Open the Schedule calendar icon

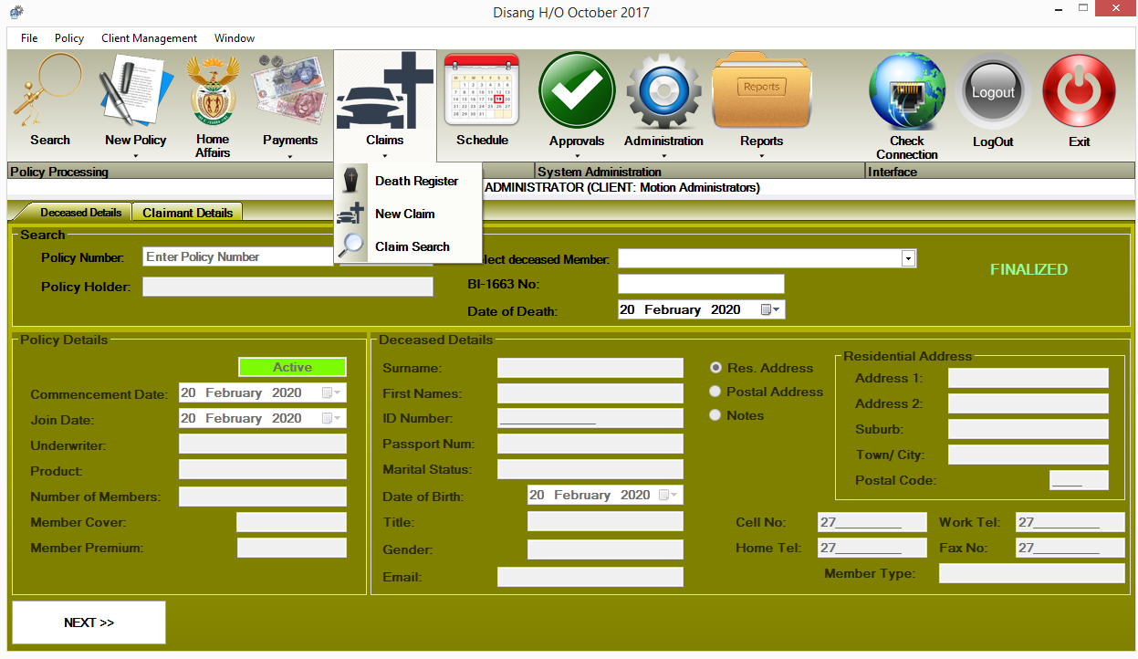(481, 91)
